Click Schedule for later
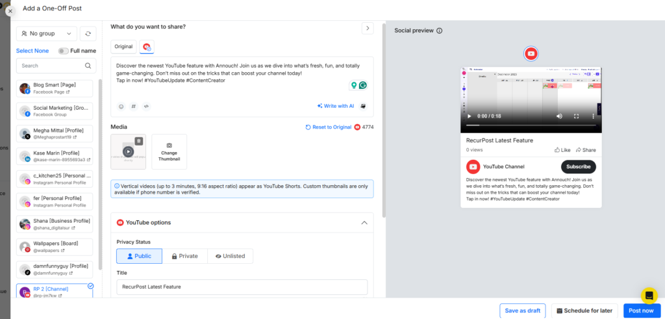Screen dimensions: 665x319 (x=584, y=311)
